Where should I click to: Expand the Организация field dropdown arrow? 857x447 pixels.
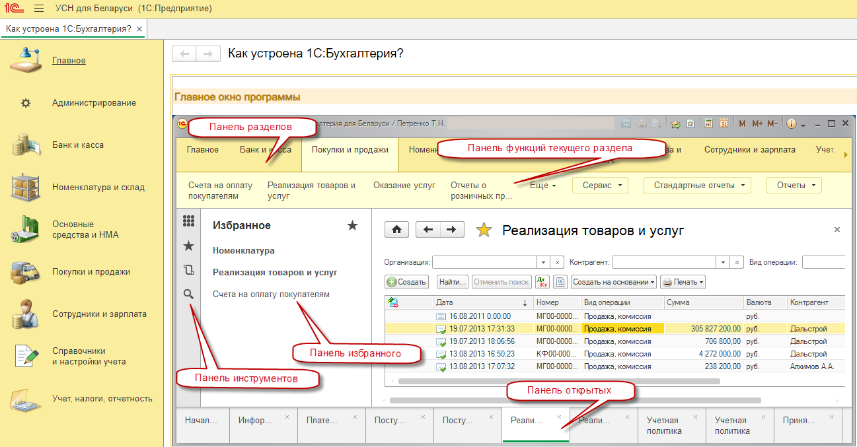point(543,262)
